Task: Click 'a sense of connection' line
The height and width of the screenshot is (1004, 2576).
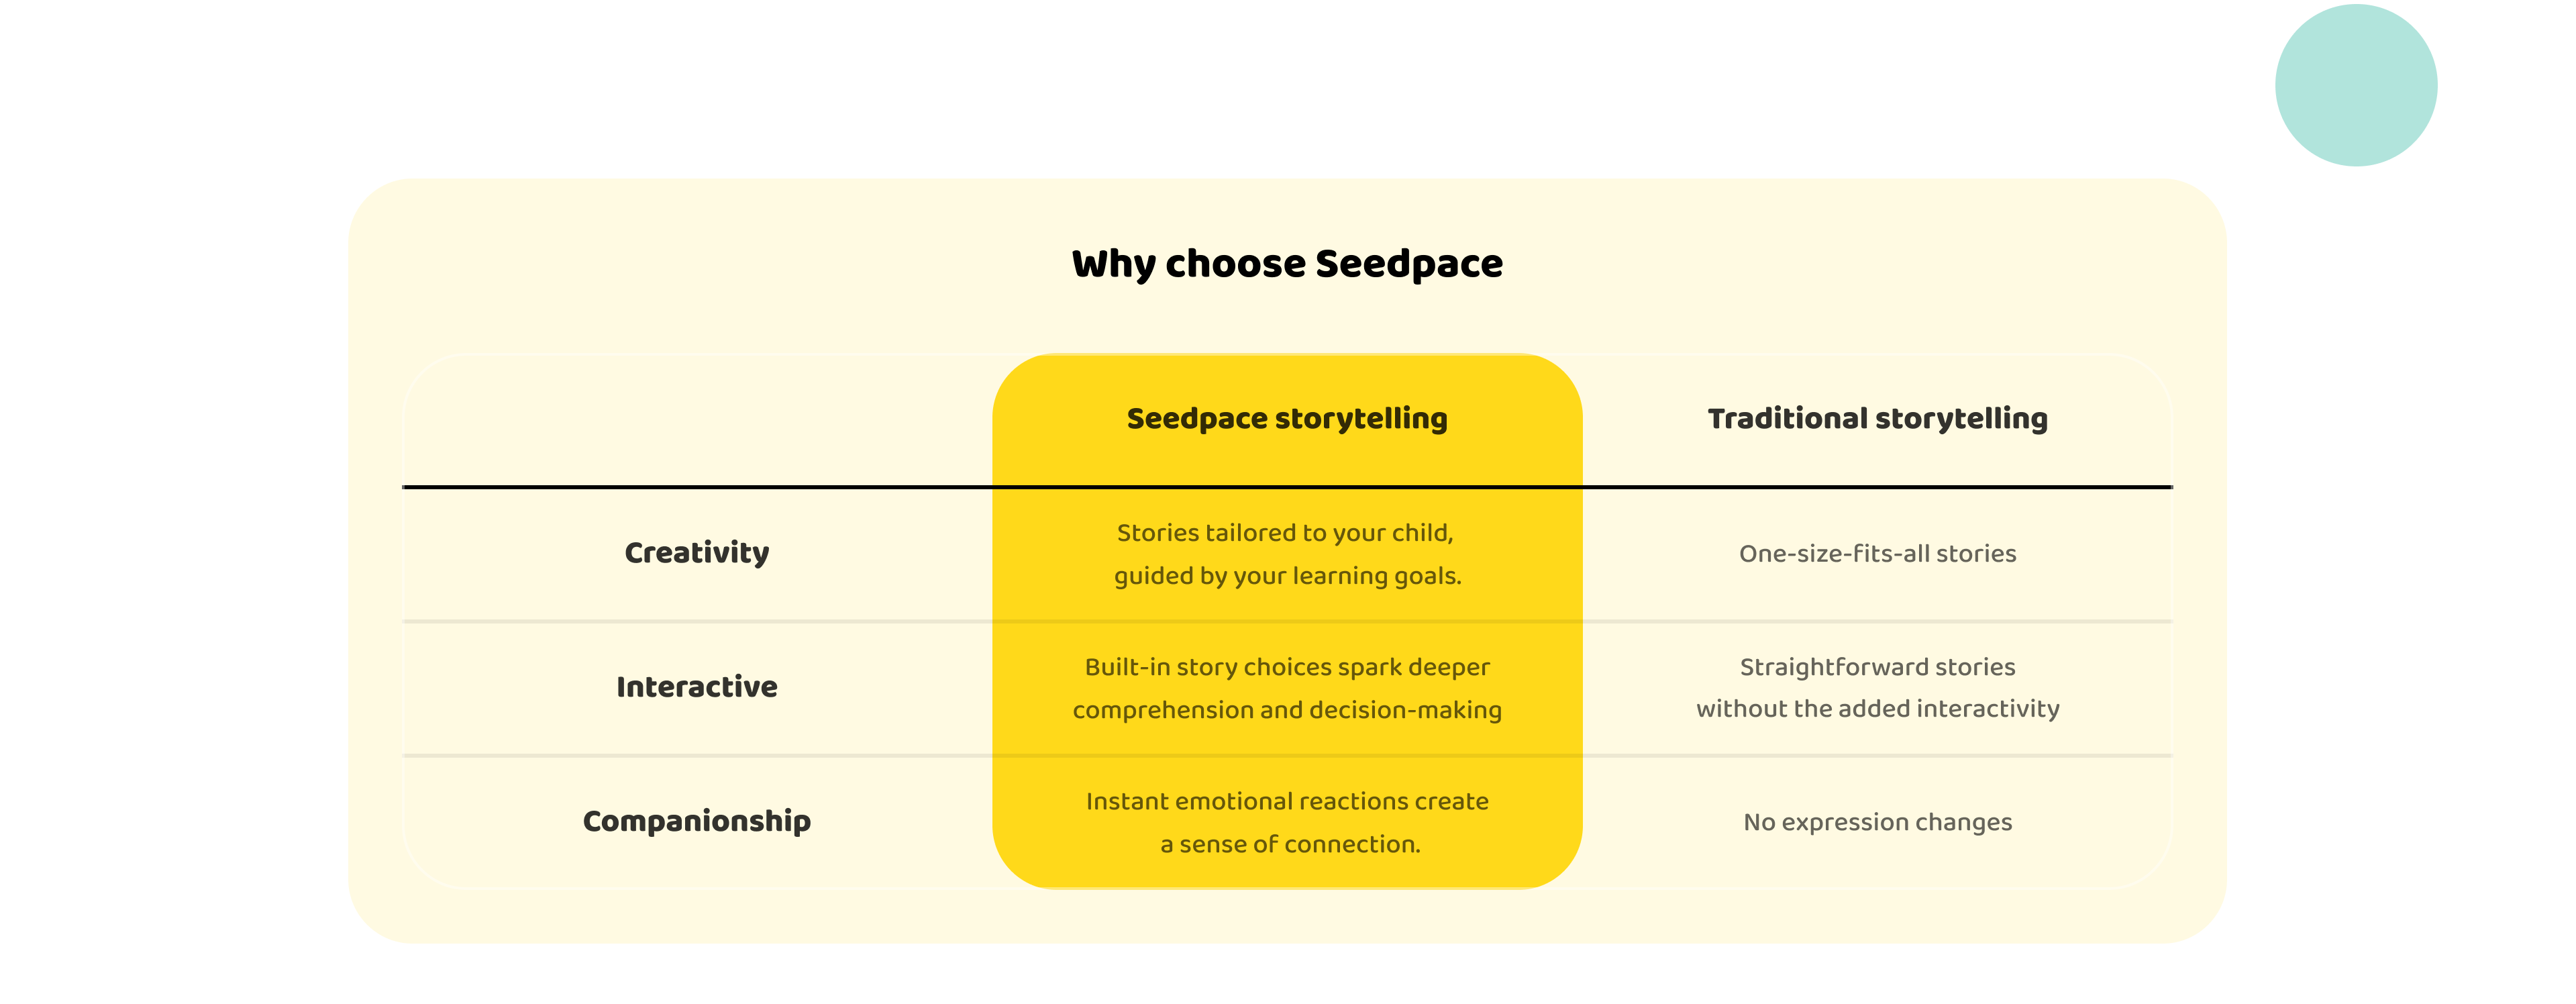Action: point(1290,844)
